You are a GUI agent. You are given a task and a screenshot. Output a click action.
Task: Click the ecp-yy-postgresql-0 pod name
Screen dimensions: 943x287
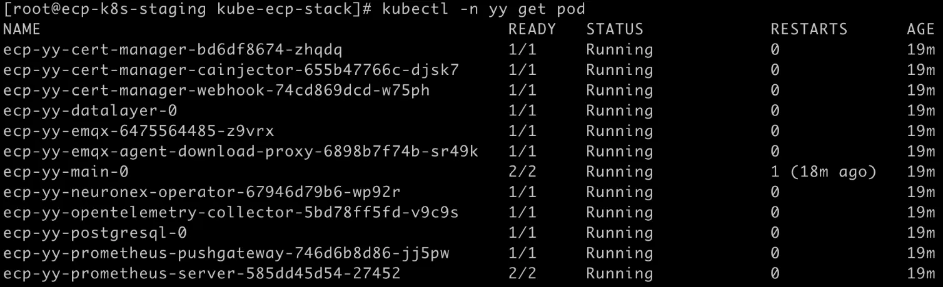(x=95, y=233)
